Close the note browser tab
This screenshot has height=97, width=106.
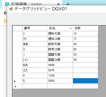pos(58,4)
